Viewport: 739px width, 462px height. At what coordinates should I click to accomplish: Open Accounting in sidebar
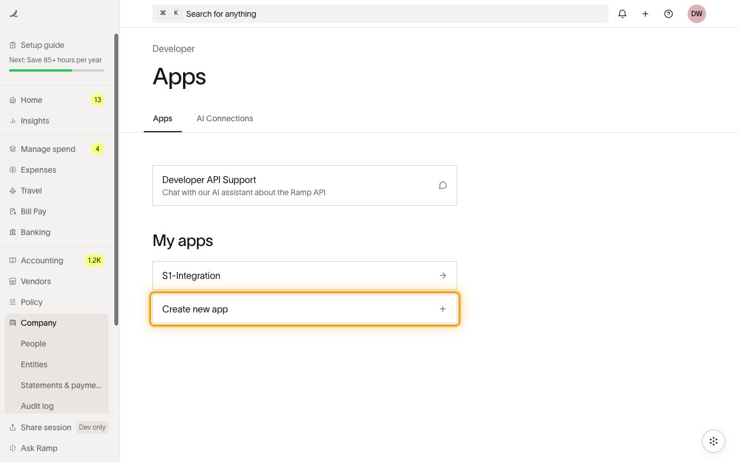click(x=57, y=260)
